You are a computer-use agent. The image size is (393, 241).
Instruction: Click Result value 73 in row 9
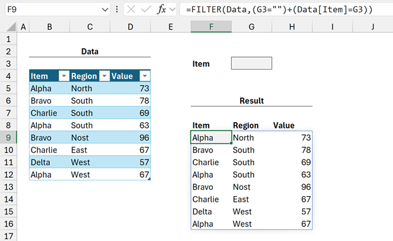[x=292, y=137]
